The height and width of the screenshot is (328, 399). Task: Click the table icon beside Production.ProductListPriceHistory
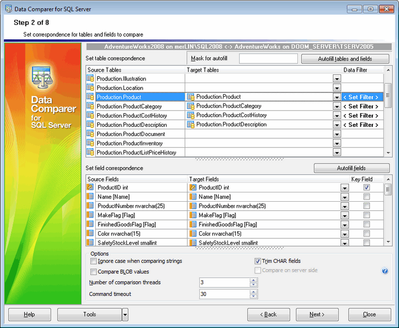[90, 152]
